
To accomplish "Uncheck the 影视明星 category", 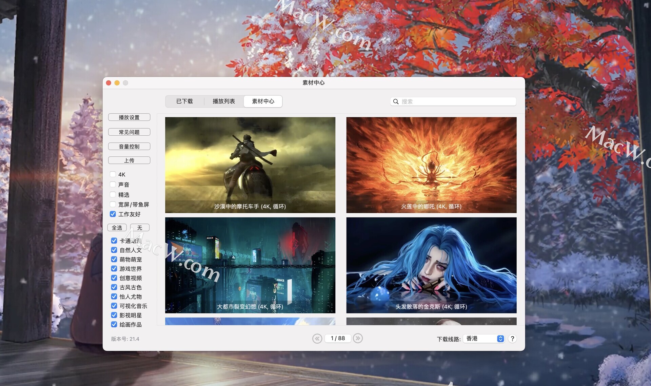I will coord(114,315).
